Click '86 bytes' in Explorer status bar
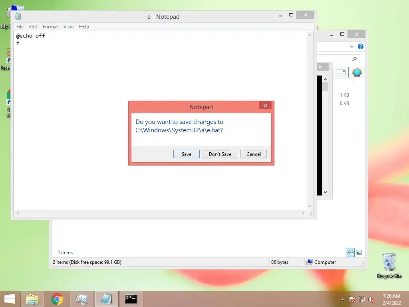 [x=280, y=262]
